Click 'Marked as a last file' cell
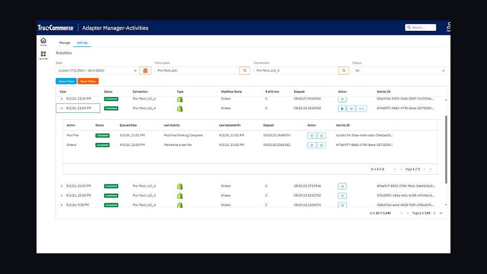Screen dimensions: 487x274 click(178, 145)
